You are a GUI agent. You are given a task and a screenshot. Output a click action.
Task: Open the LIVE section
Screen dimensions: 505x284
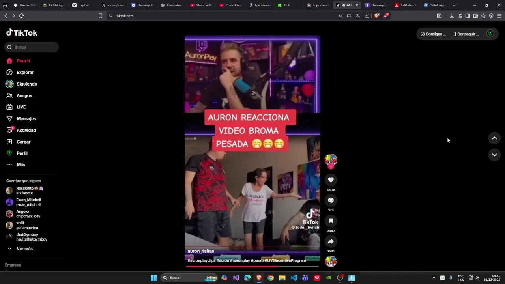pyautogui.click(x=16, y=107)
